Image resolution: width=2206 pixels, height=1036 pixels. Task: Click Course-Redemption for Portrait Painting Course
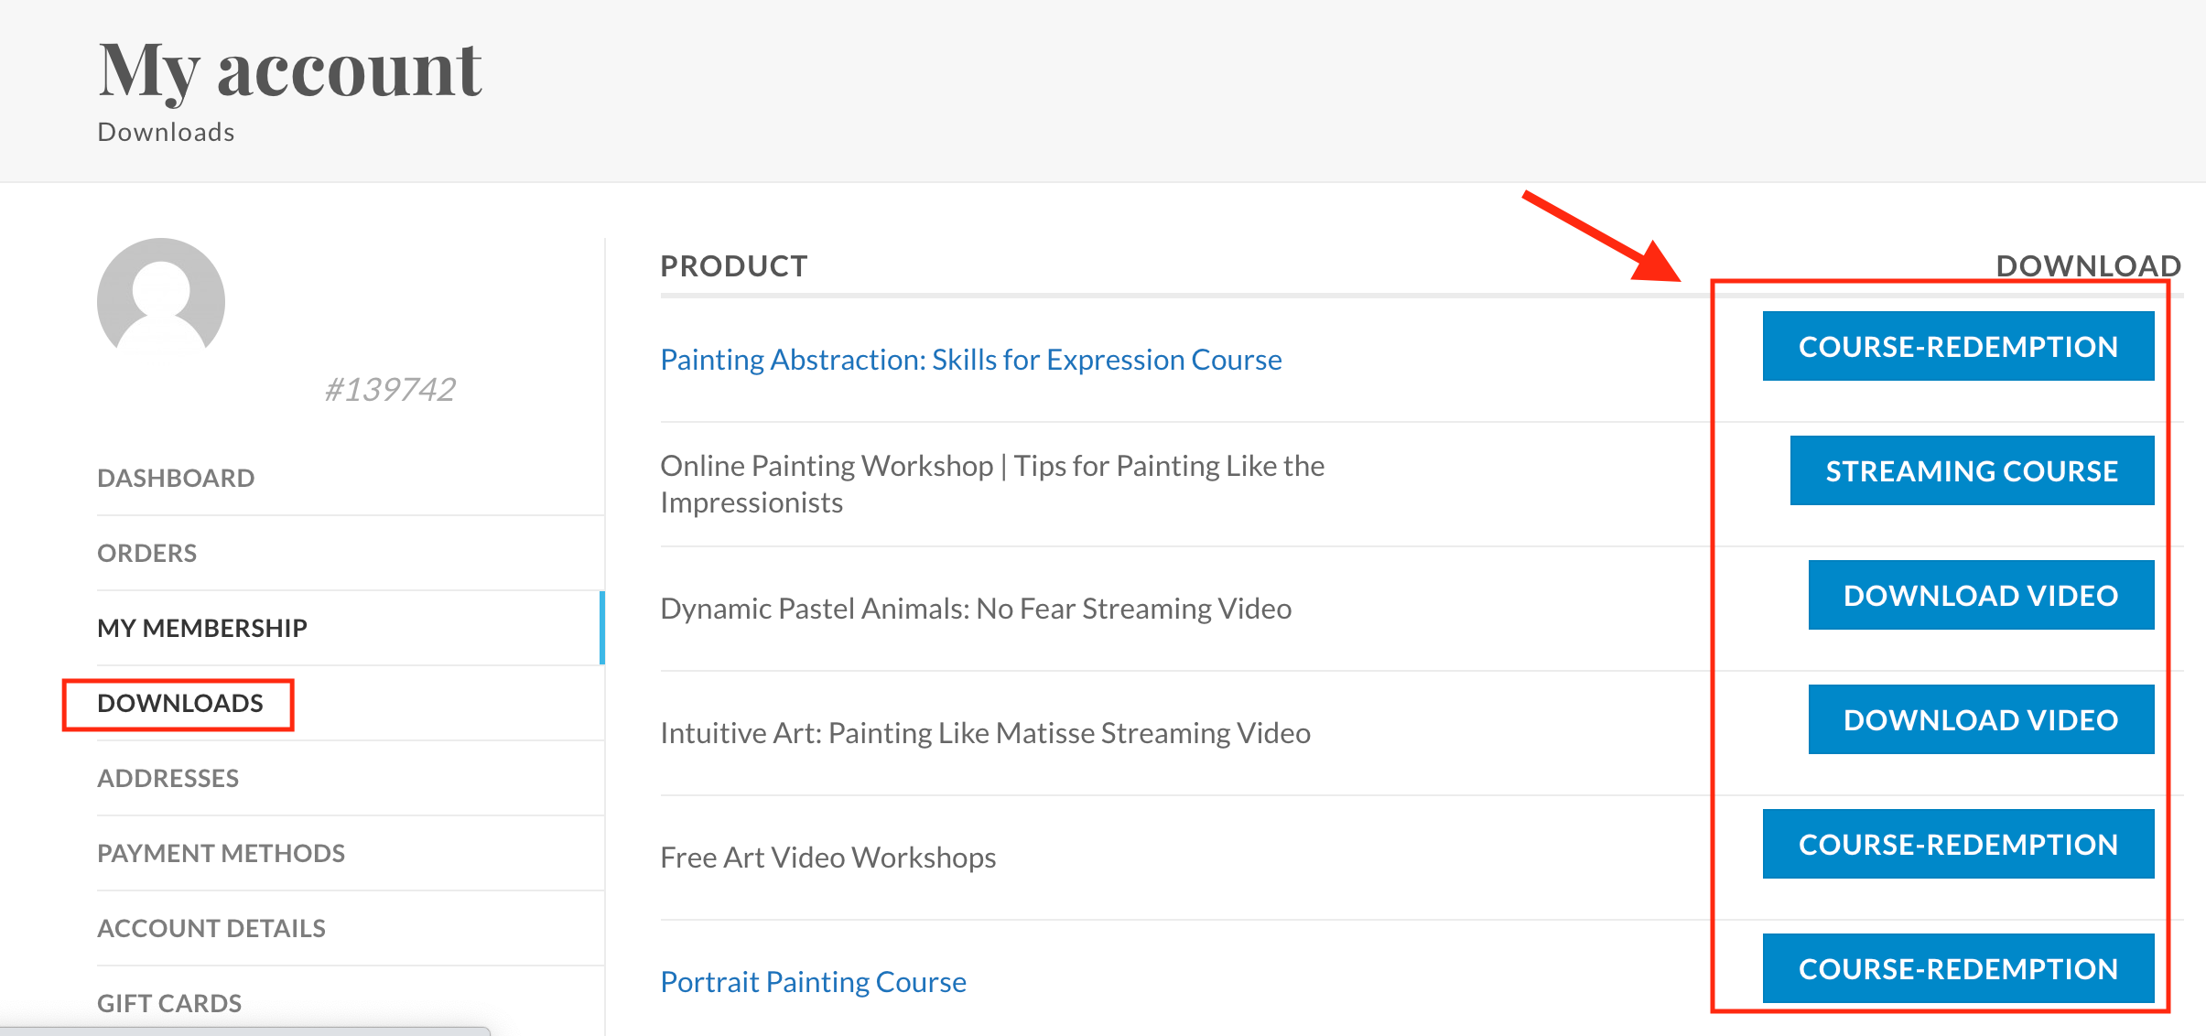[1958, 968]
